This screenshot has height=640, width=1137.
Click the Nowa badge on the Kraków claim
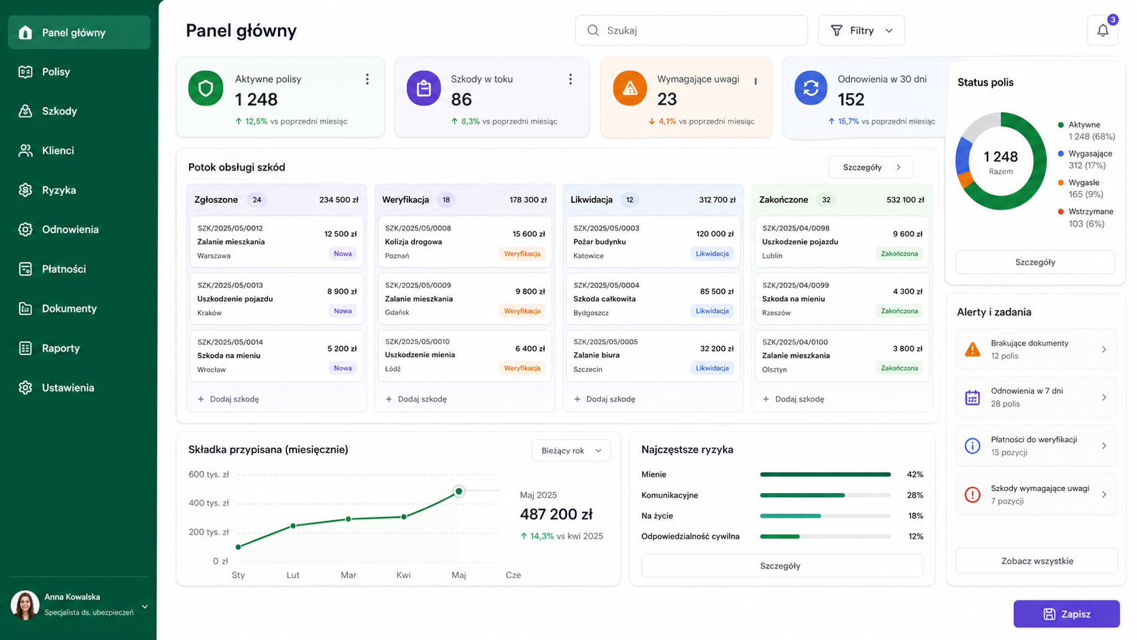[x=343, y=311]
